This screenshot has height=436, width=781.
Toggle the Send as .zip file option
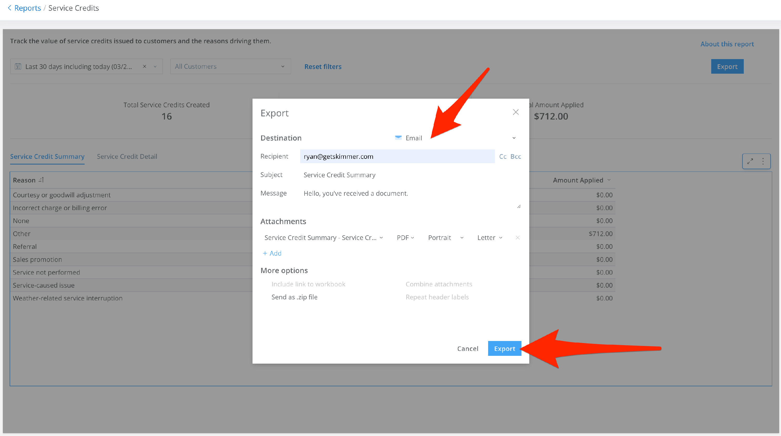point(294,297)
